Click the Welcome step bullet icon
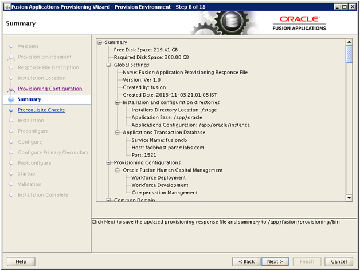 [11, 46]
